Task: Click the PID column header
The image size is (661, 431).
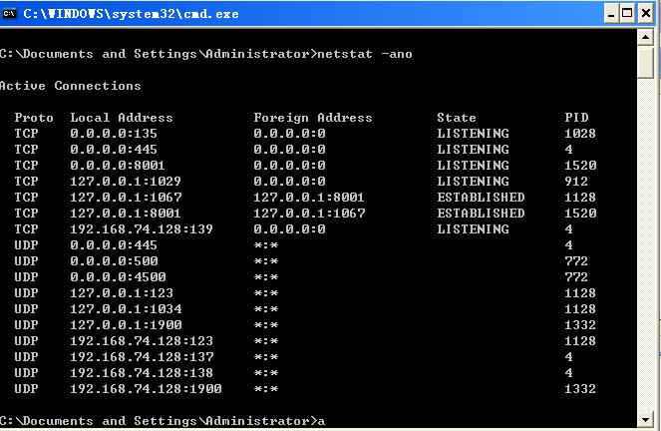Action: [576, 118]
